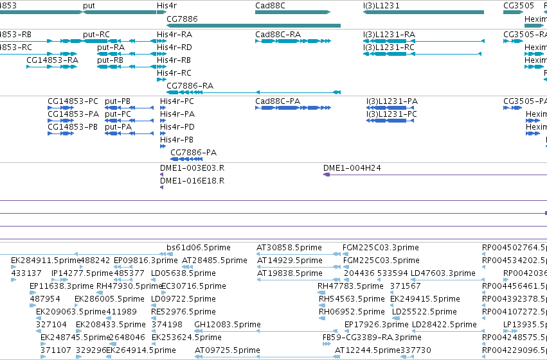Select protein l(3)L1231-PC
This screenshot has width=547, height=360.
390,121
